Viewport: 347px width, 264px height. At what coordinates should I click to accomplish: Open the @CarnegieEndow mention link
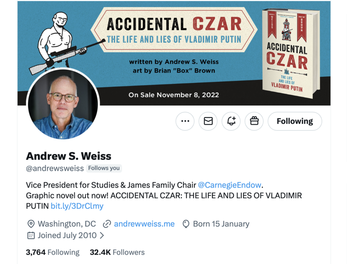[229, 185]
